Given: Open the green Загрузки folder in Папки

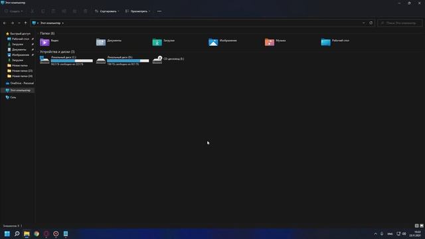Looking at the screenshot, I should pyautogui.click(x=163, y=42).
